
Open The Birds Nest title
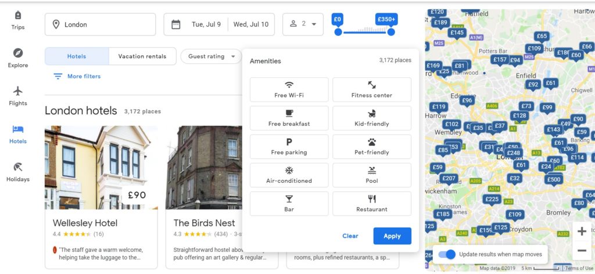[204, 223]
